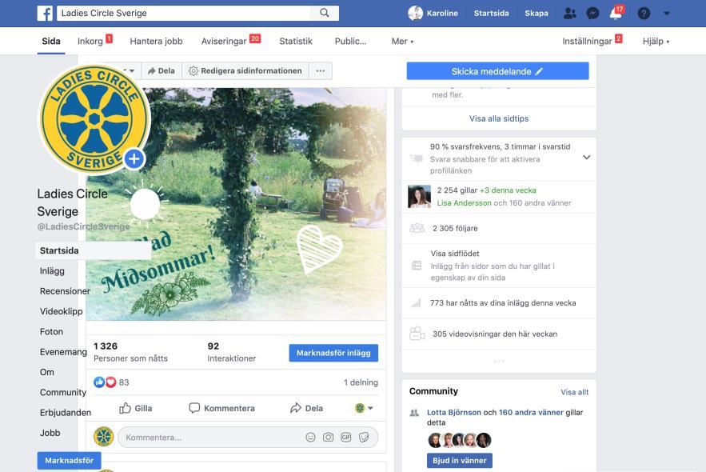706x472 pixels.
Task: Click Skapa in the top bar
Action: [536, 14]
